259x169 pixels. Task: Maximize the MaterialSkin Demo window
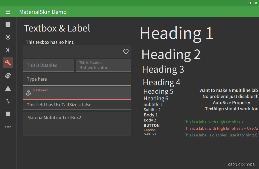249,3
